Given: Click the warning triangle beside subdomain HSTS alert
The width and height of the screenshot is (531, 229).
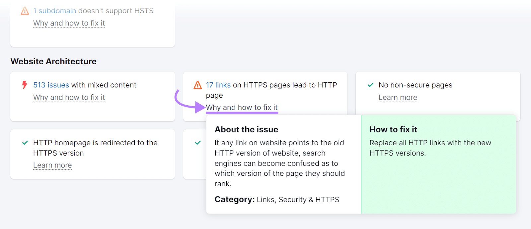Looking at the screenshot, I should [25, 10].
